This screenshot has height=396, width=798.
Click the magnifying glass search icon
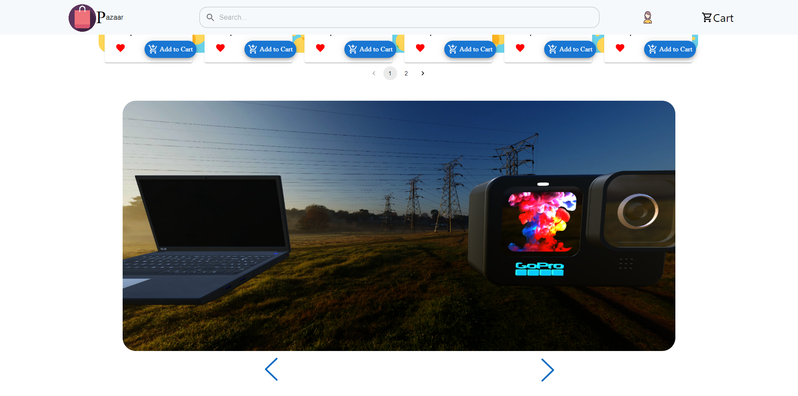coord(210,17)
